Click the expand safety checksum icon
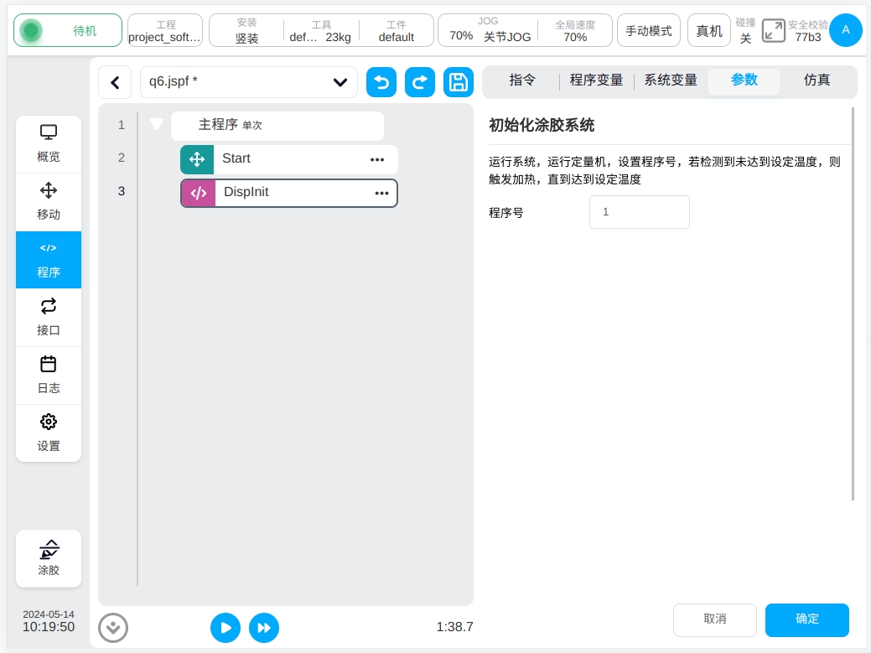 pos(773,31)
